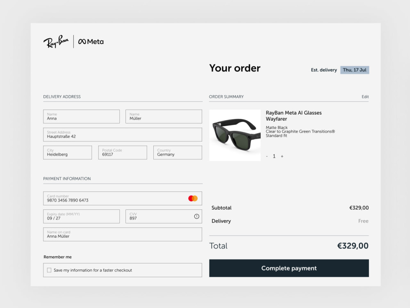Click the Expiry date field
The width and height of the screenshot is (410, 308).
point(81,216)
